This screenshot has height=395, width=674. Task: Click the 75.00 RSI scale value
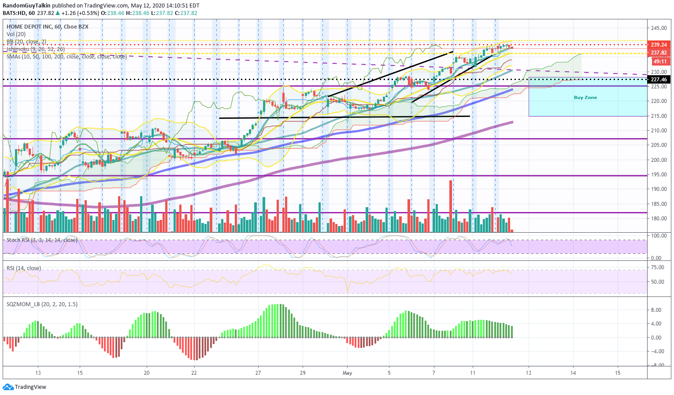coord(659,267)
